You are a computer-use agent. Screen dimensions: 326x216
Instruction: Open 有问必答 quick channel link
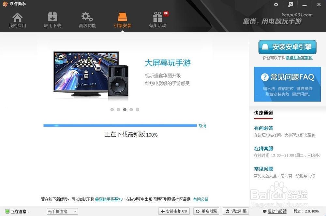(x=263, y=128)
